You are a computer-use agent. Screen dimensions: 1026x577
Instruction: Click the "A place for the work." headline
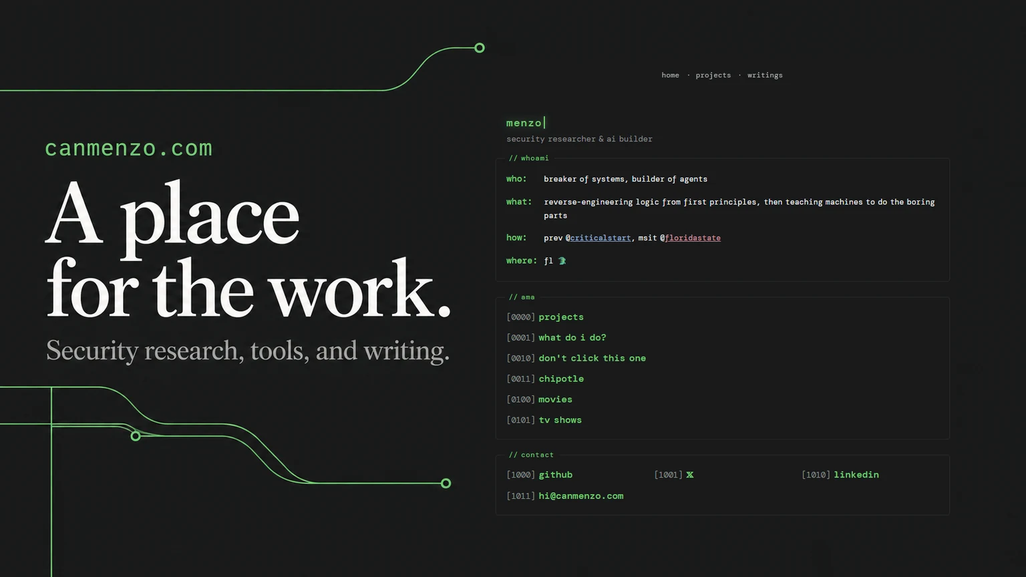pyautogui.click(x=248, y=250)
